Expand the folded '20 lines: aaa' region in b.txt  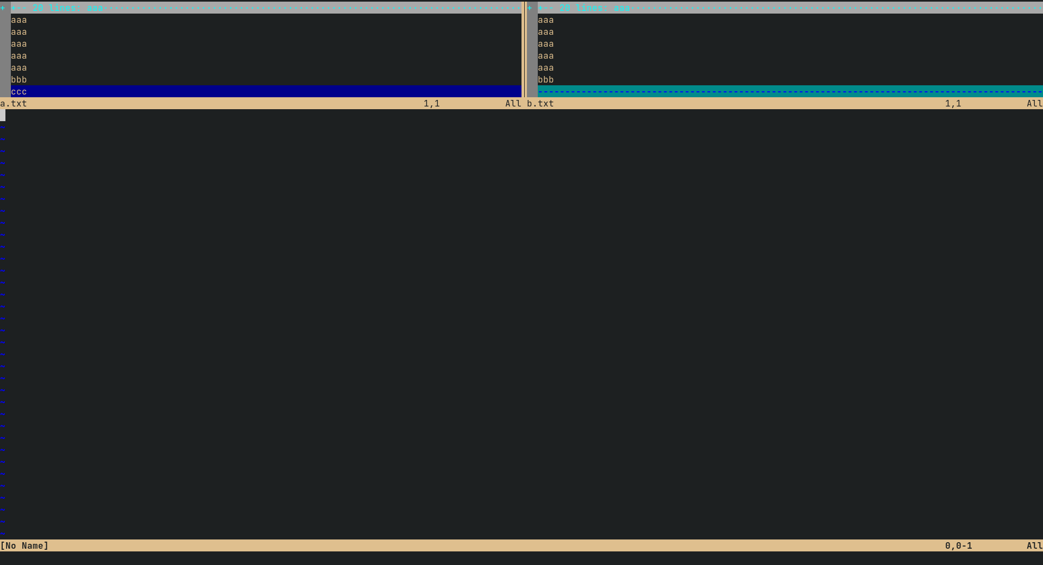(x=587, y=8)
